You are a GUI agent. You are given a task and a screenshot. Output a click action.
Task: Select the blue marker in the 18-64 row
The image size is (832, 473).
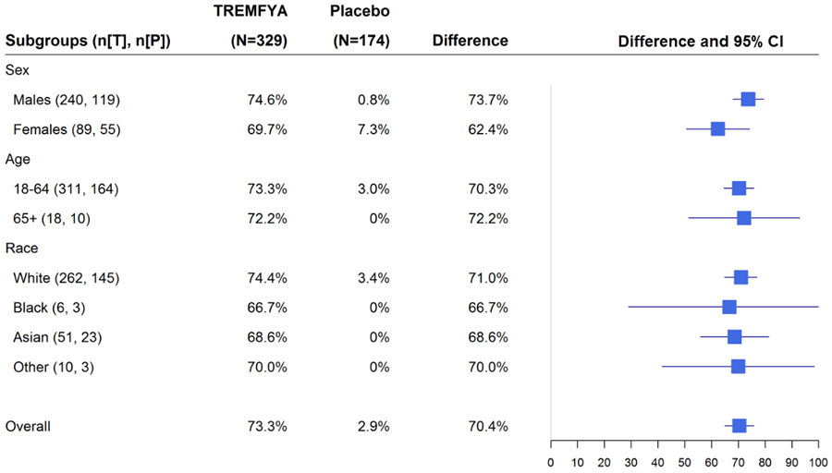pyautogui.click(x=739, y=188)
